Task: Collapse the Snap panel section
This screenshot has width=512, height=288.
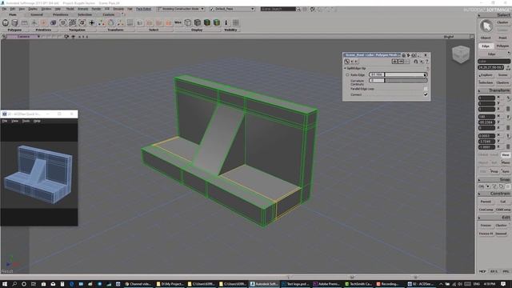Action: 479,179
